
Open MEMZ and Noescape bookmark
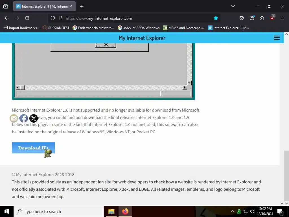point(183,28)
